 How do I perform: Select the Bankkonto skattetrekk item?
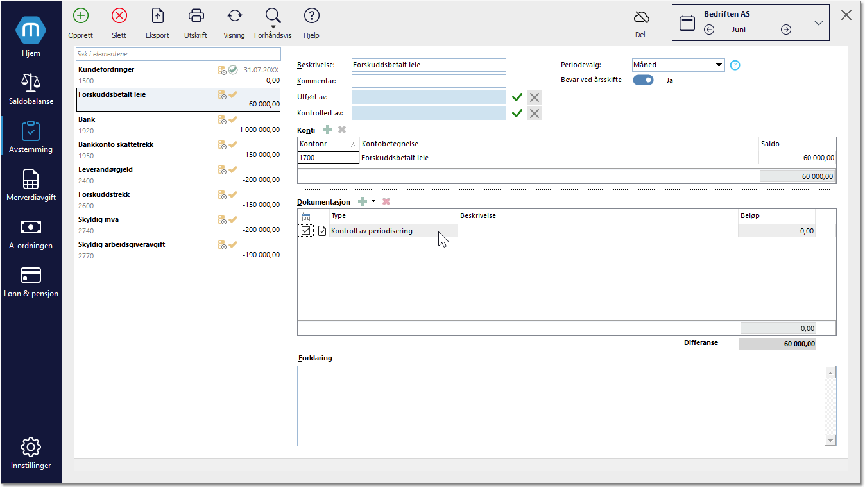tap(178, 150)
